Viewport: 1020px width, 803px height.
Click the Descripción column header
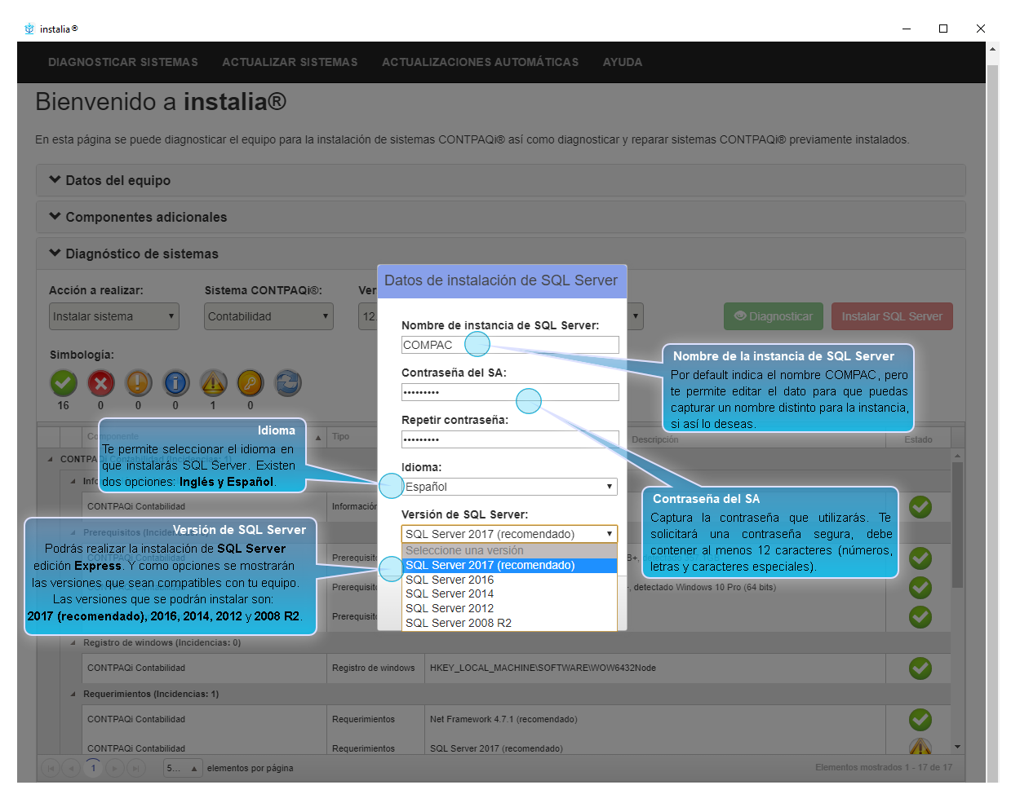(x=655, y=439)
